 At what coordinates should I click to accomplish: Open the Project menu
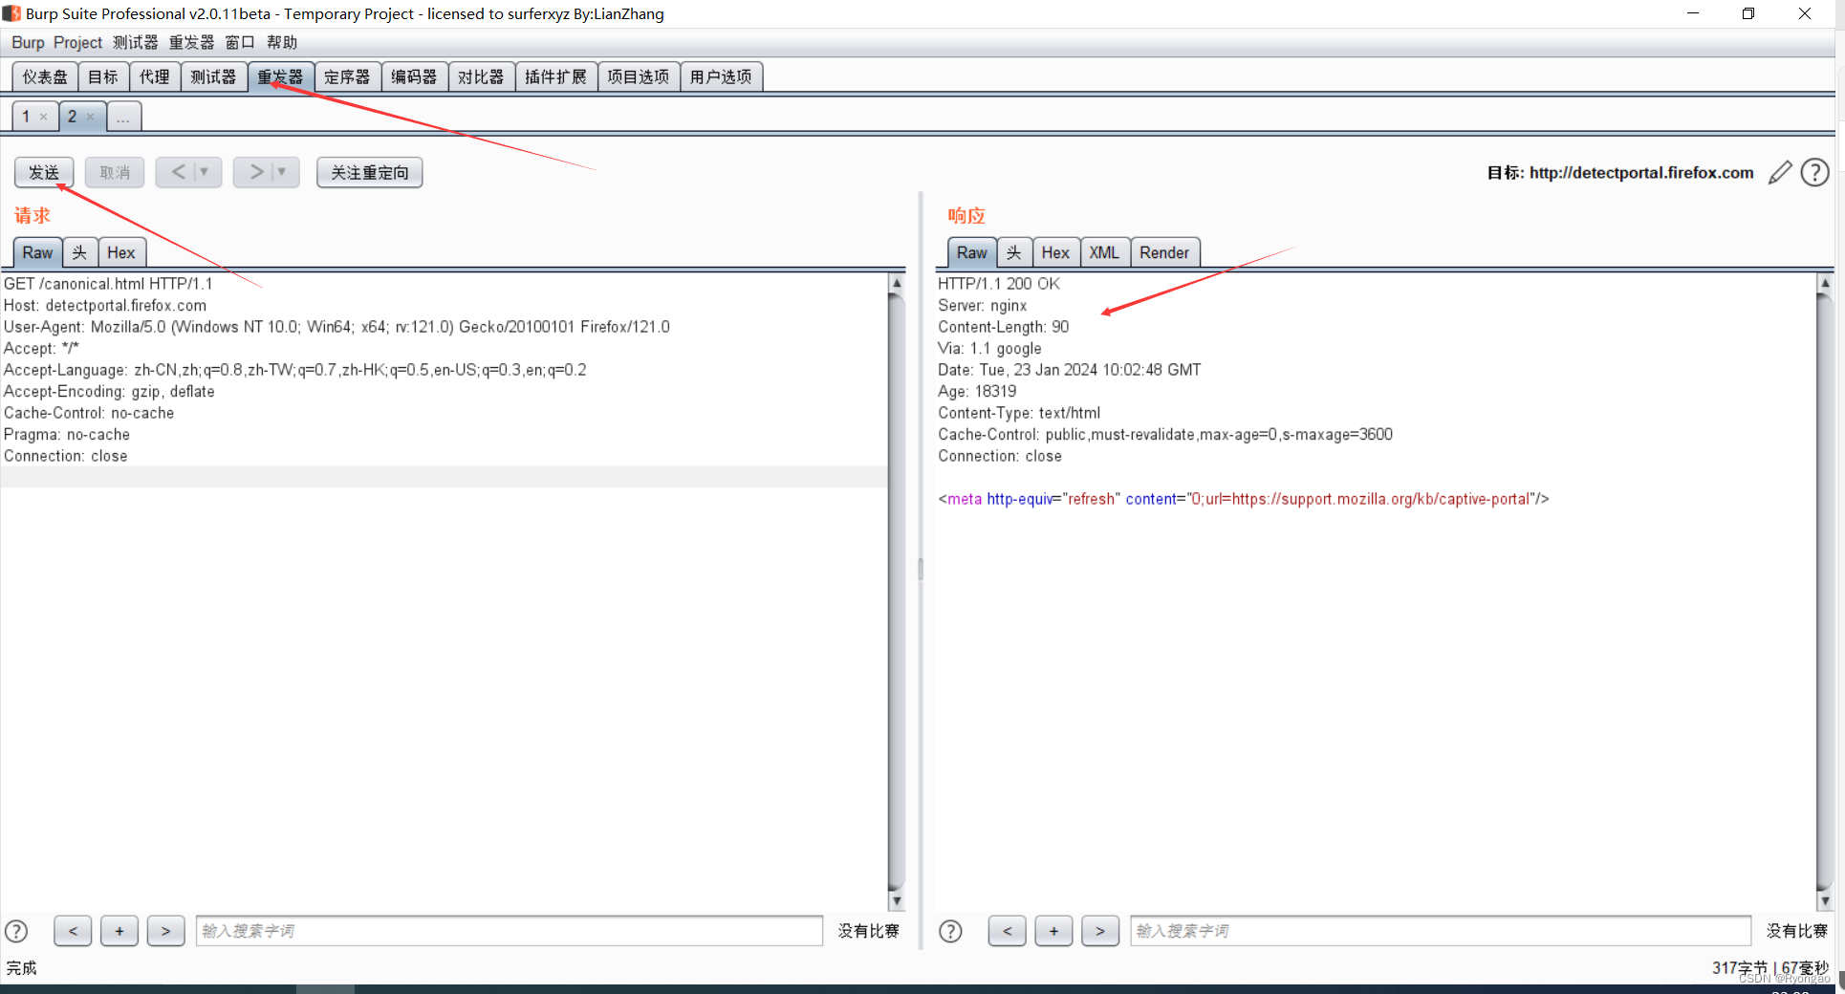(x=77, y=43)
